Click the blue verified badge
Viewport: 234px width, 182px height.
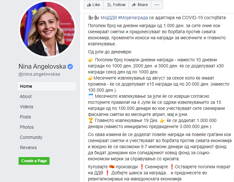pyautogui.click(x=70, y=67)
